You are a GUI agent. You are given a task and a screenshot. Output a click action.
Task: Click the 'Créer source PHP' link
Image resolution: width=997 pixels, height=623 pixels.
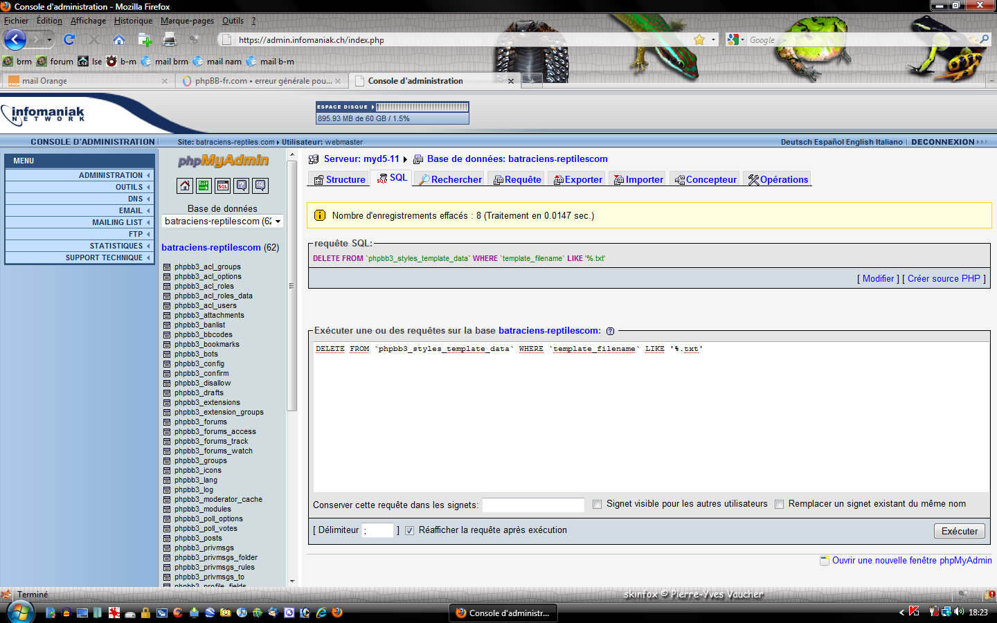pos(944,279)
